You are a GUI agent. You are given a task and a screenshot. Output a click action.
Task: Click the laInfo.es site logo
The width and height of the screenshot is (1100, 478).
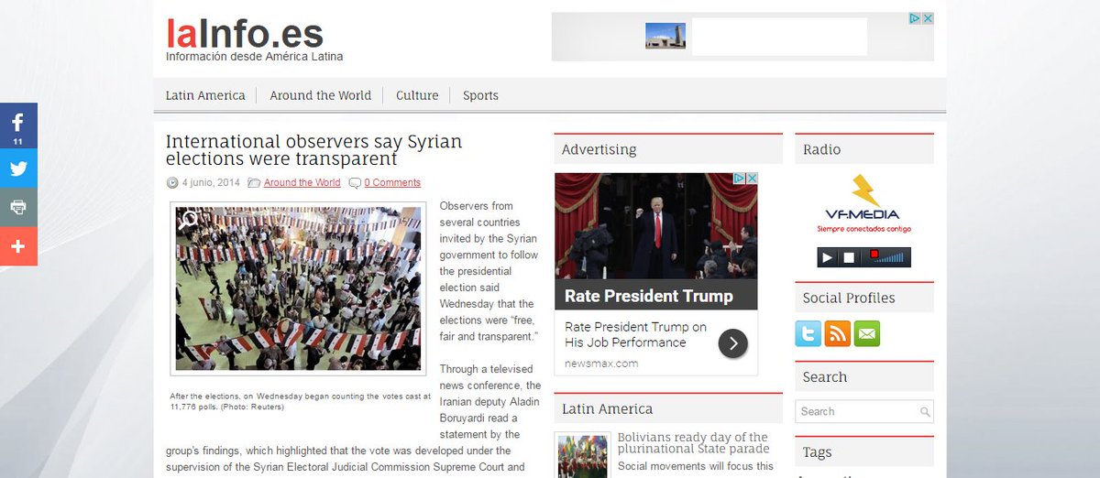coord(245,34)
